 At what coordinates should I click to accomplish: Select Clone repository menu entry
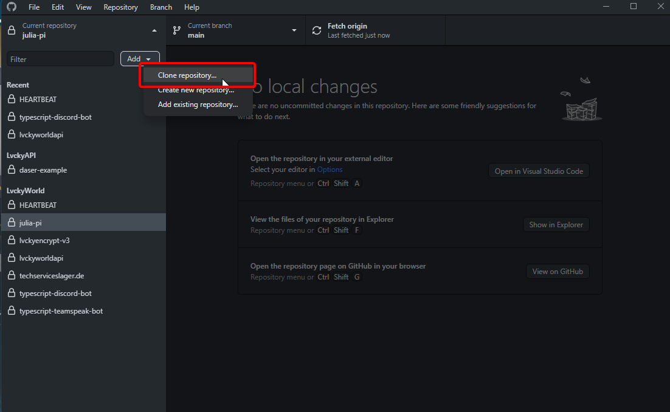click(187, 75)
